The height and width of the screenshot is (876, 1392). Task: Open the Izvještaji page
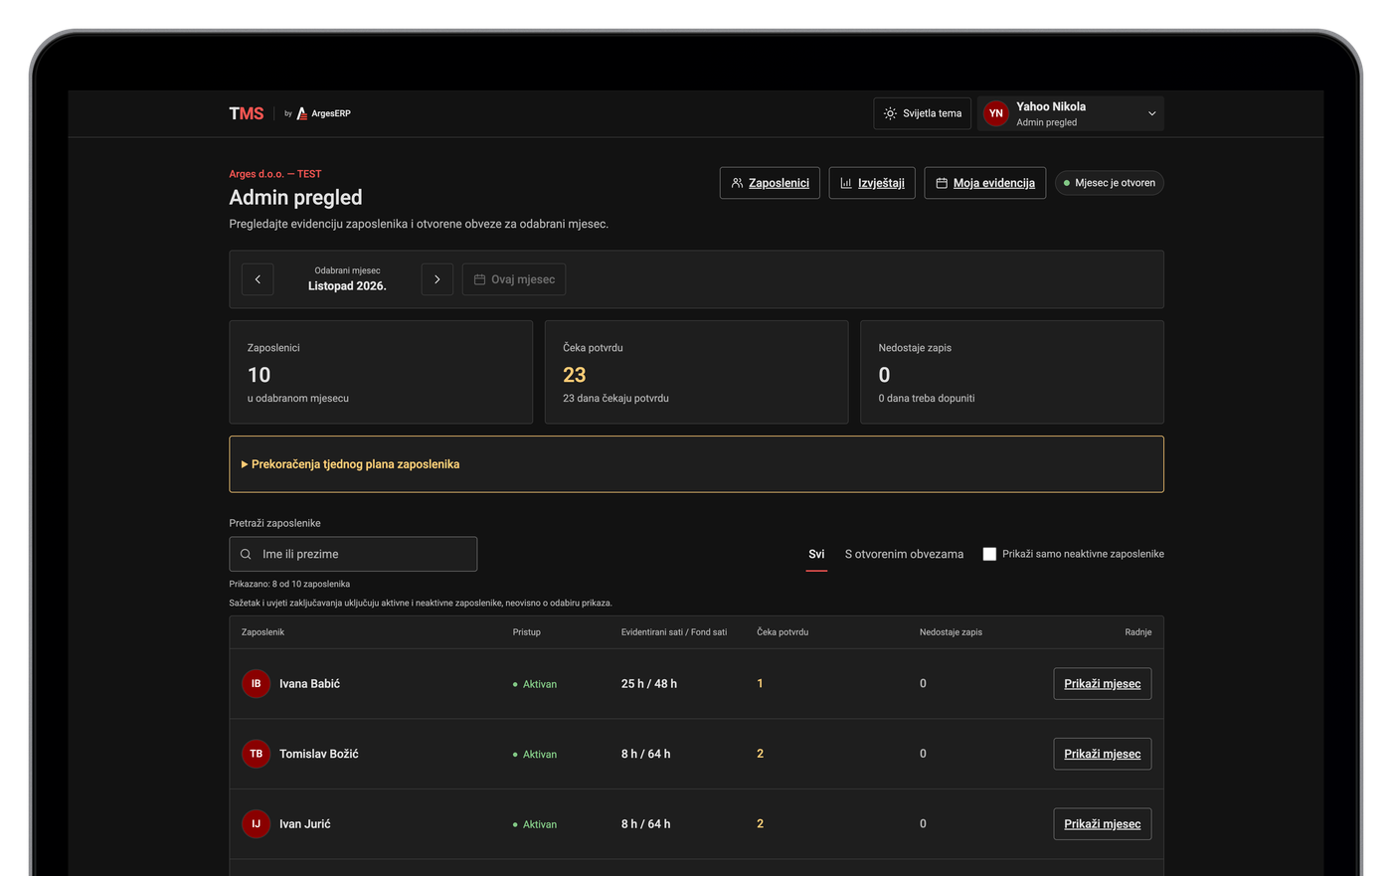[x=872, y=183]
